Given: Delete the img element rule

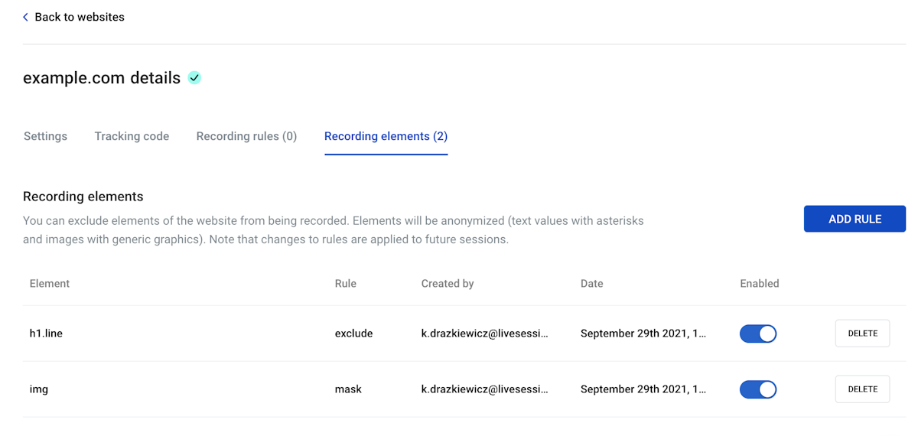Looking at the screenshot, I should 862,389.
